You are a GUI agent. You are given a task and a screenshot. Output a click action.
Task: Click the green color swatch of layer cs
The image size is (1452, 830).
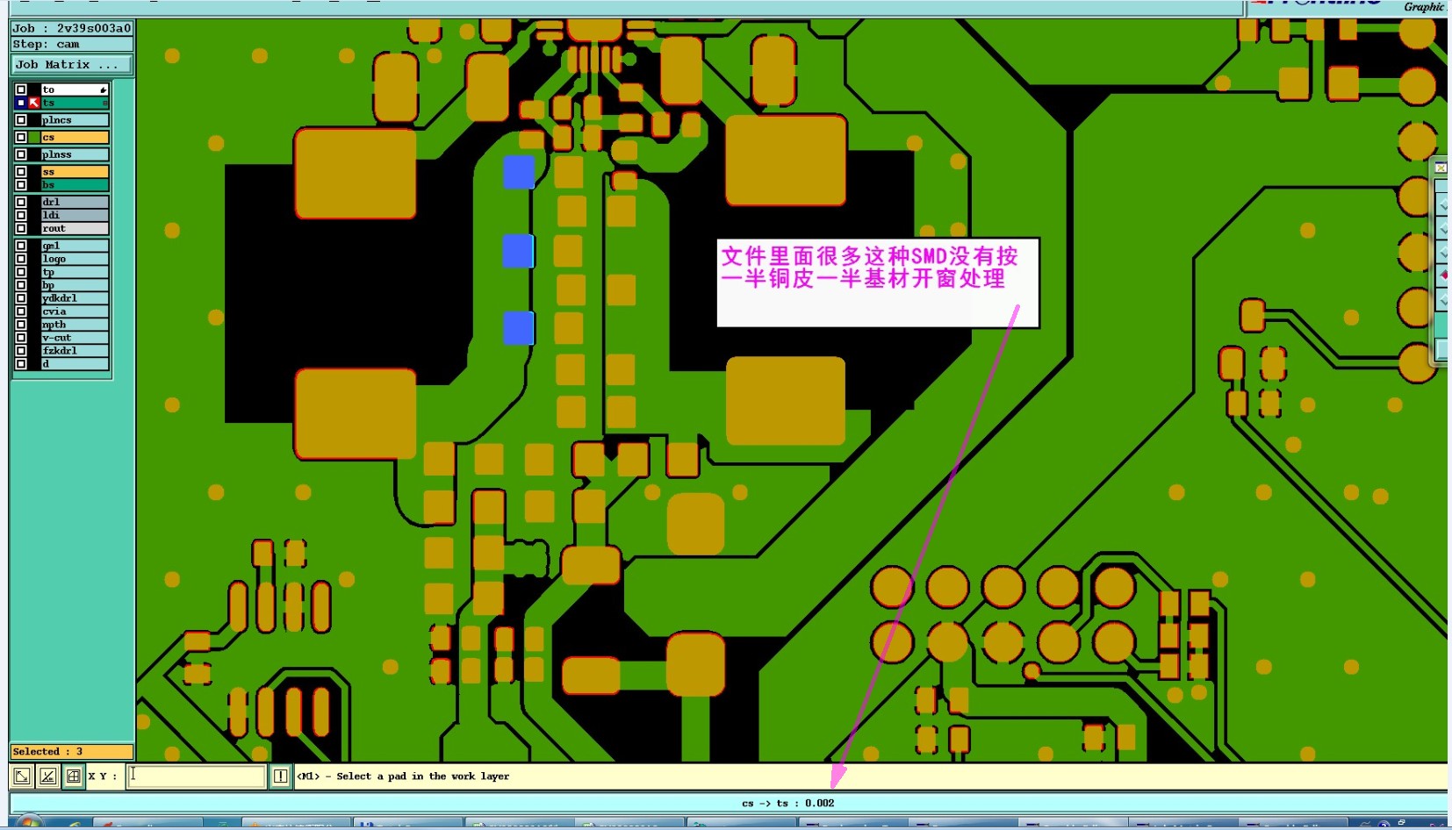click(x=34, y=138)
